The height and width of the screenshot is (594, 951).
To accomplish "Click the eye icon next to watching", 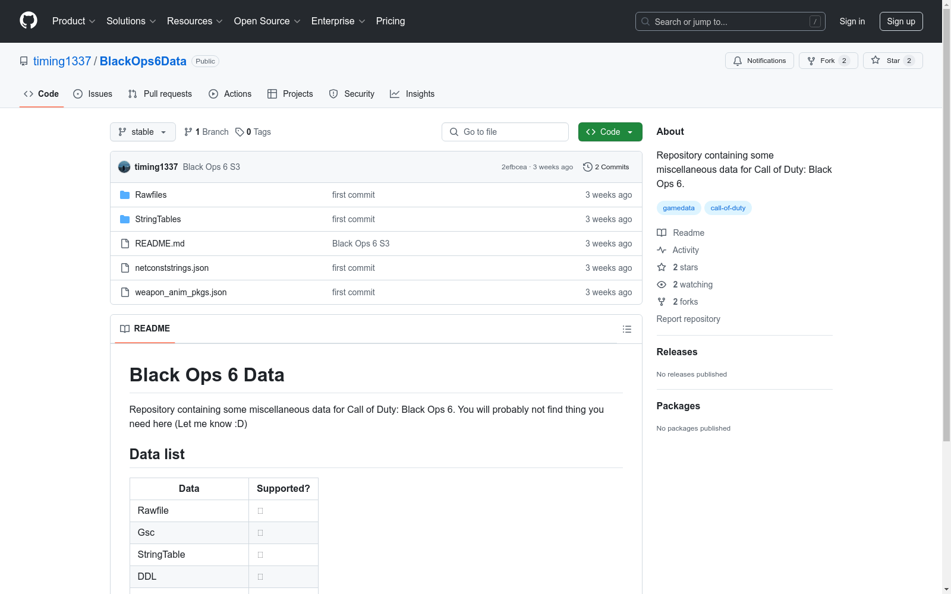I will (662, 285).
